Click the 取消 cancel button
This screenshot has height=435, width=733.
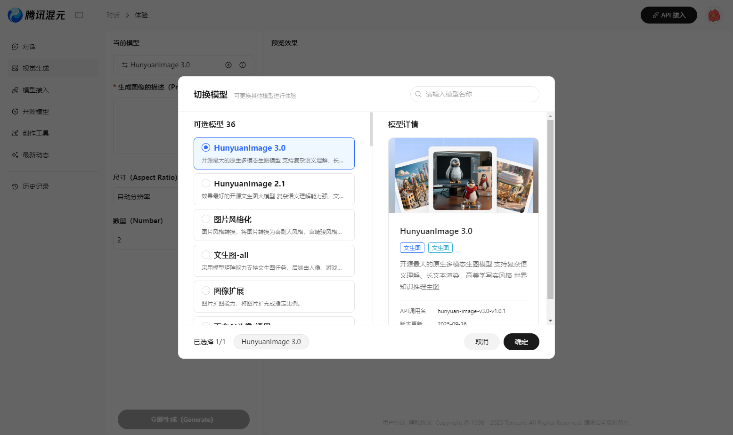pos(481,342)
